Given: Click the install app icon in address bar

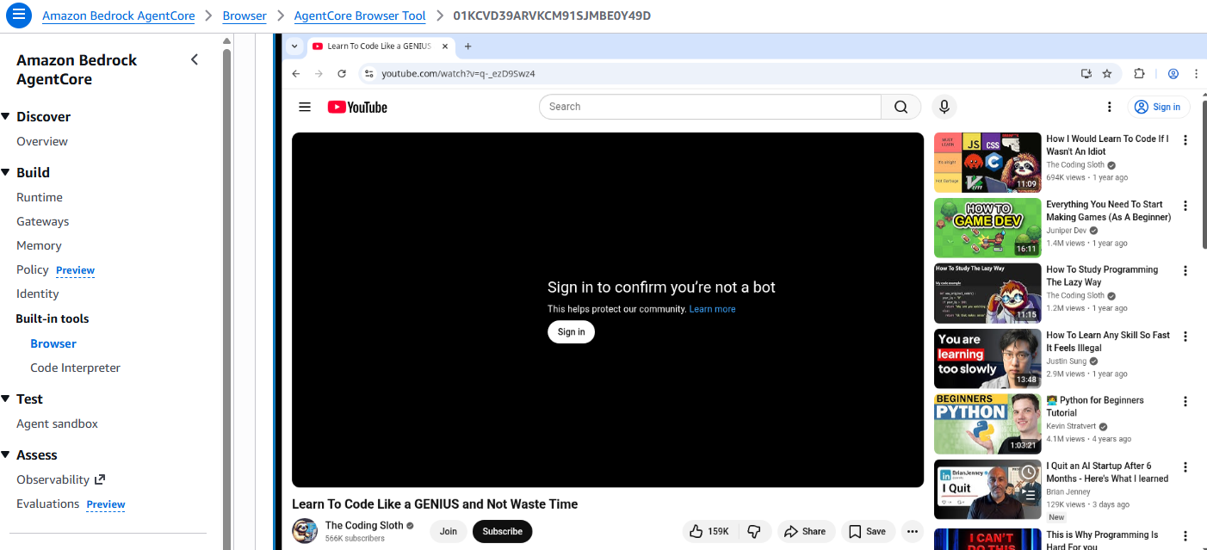Looking at the screenshot, I should click(1086, 74).
